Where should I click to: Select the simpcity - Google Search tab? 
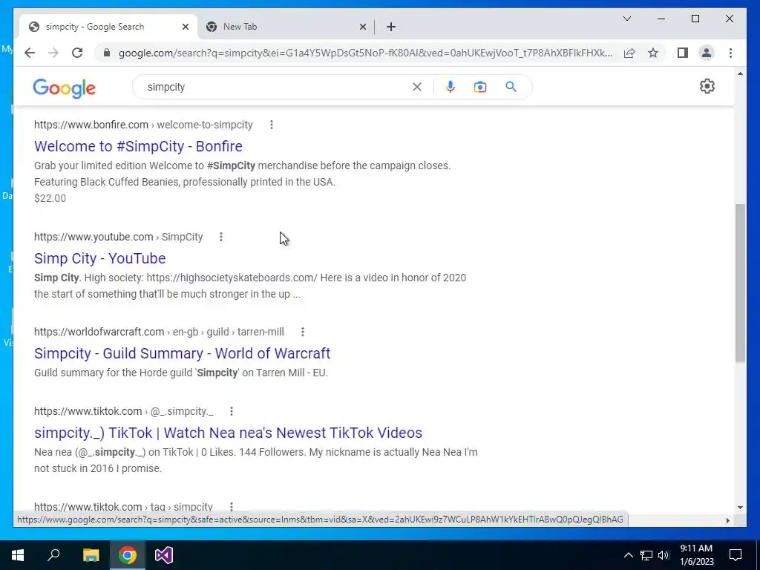tap(109, 27)
